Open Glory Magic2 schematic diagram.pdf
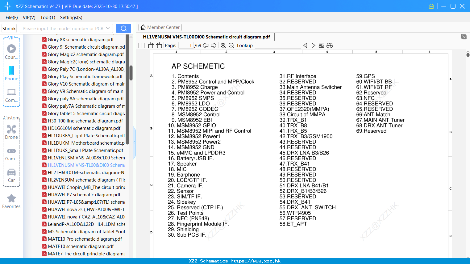This screenshot has height=264, width=470. click(83, 54)
